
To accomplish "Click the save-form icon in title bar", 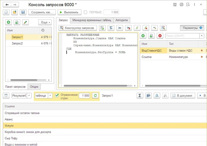I will pyautogui.click(x=175, y=5).
